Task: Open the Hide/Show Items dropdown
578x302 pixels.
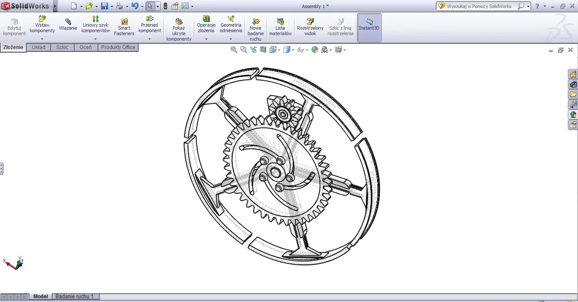Action: click(308, 49)
